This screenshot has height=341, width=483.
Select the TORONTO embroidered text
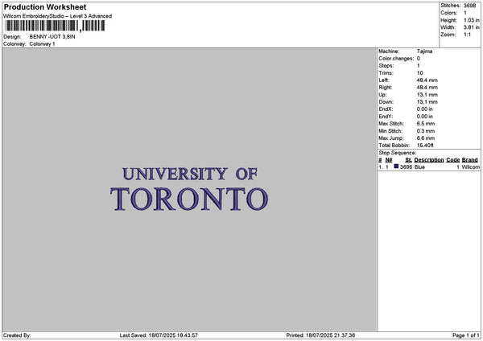189,199
